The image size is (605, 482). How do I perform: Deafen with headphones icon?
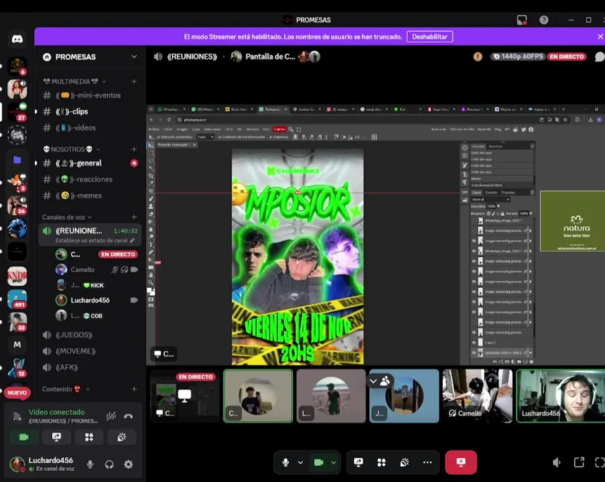tap(109, 465)
